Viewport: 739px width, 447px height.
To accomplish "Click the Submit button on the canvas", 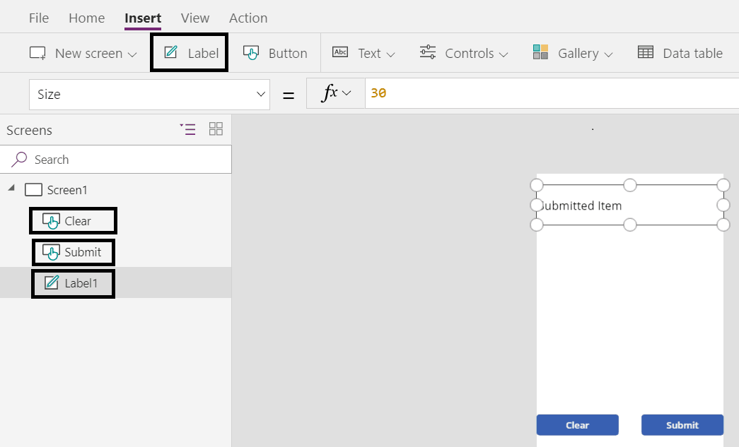I will pyautogui.click(x=682, y=424).
